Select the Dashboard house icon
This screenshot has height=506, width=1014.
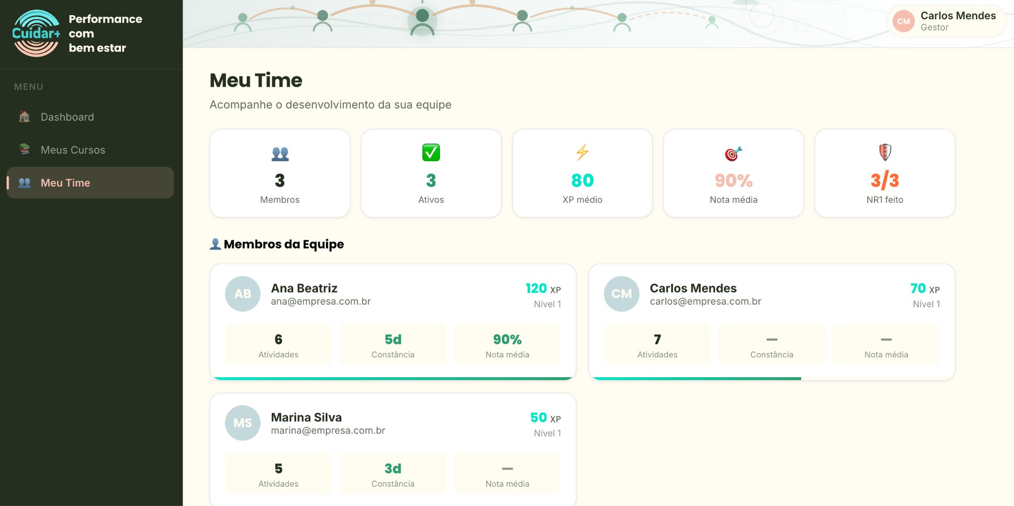24,117
